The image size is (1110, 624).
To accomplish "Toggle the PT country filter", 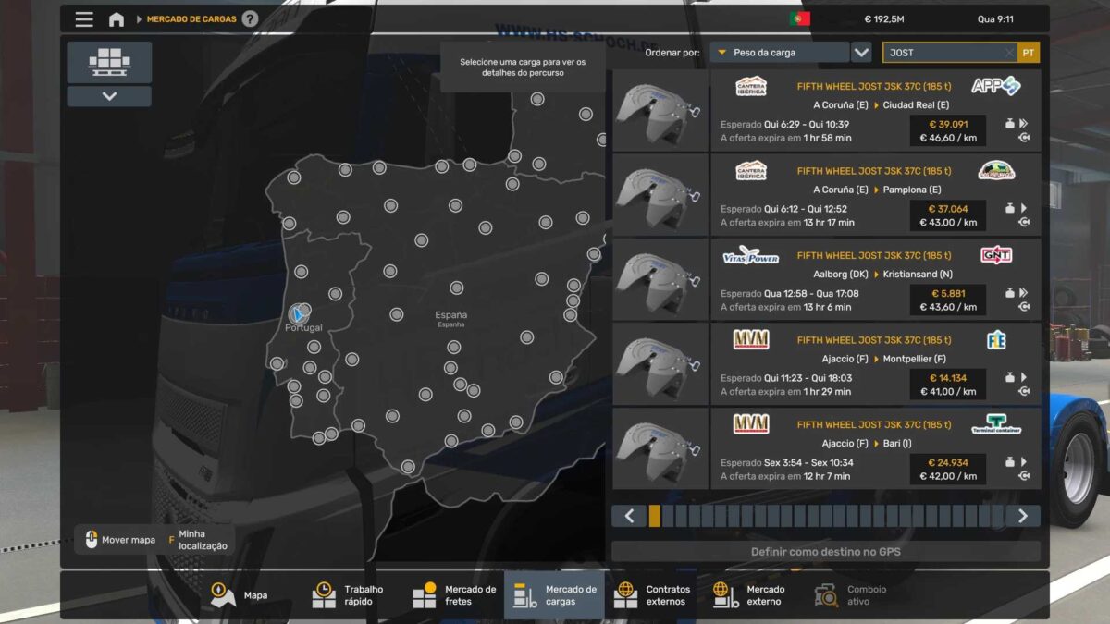I will (1029, 53).
